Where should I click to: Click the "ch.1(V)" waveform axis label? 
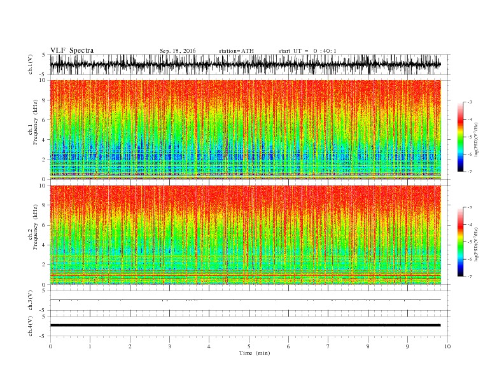(x=31, y=64)
